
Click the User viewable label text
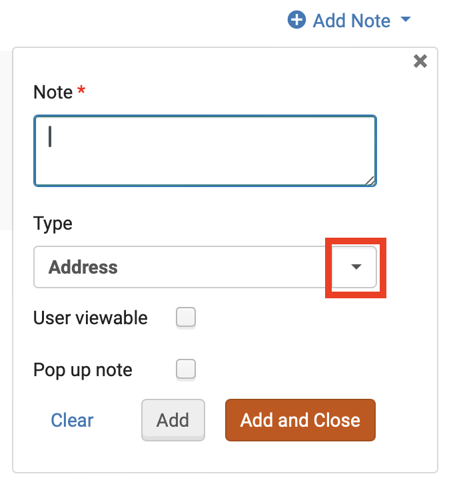pos(91,318)
